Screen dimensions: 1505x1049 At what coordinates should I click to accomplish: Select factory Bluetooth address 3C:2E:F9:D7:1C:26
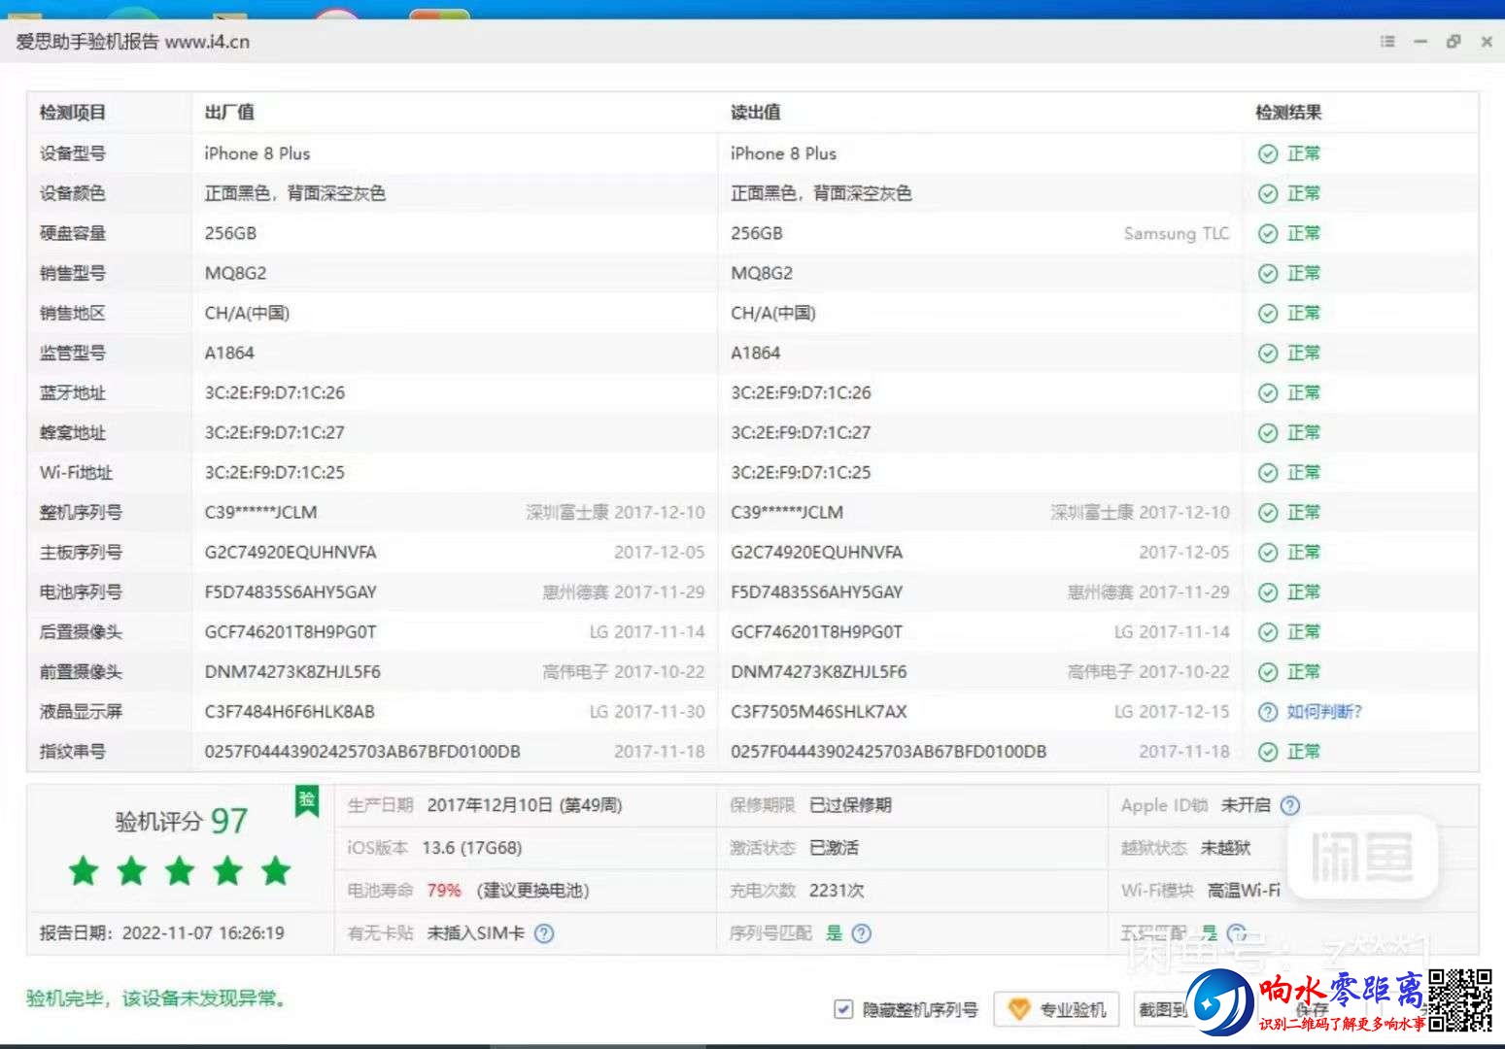tap(275, 392)
